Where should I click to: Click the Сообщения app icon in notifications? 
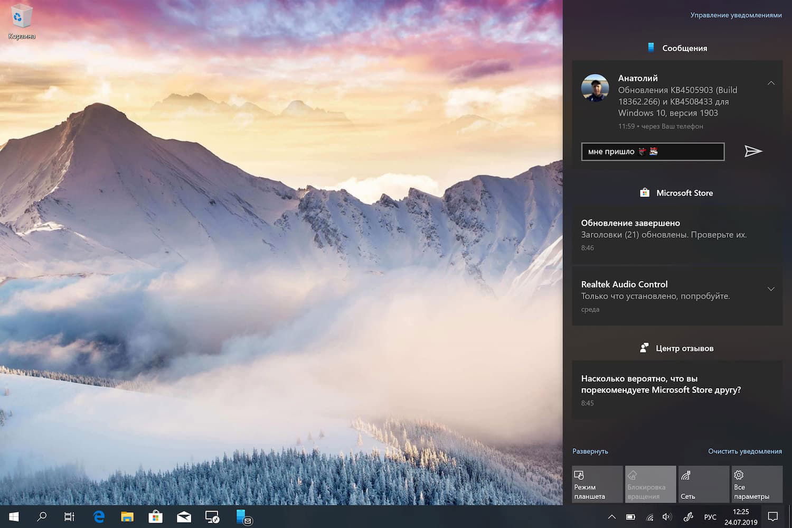click(650, 48)
